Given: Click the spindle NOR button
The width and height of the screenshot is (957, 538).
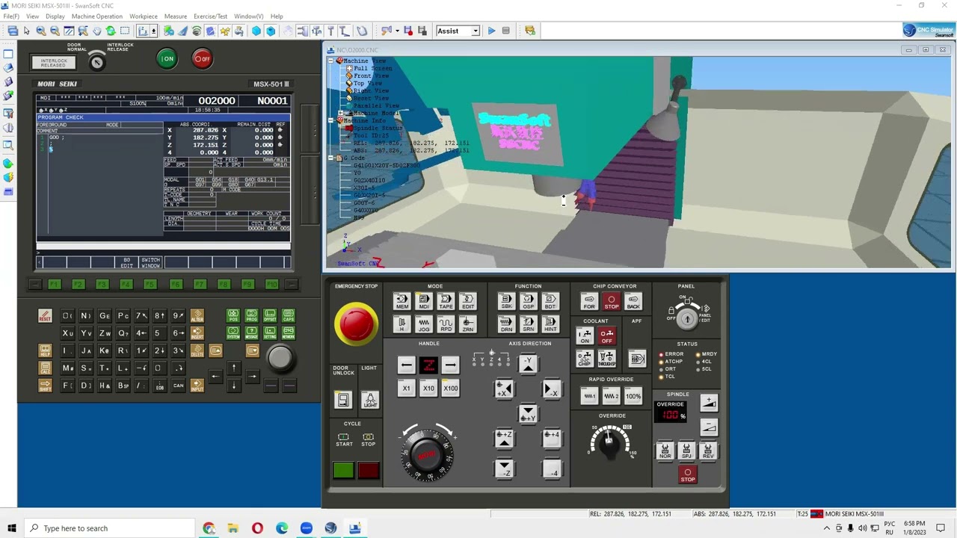Looking at the screenshot, I should coord(665,451).
